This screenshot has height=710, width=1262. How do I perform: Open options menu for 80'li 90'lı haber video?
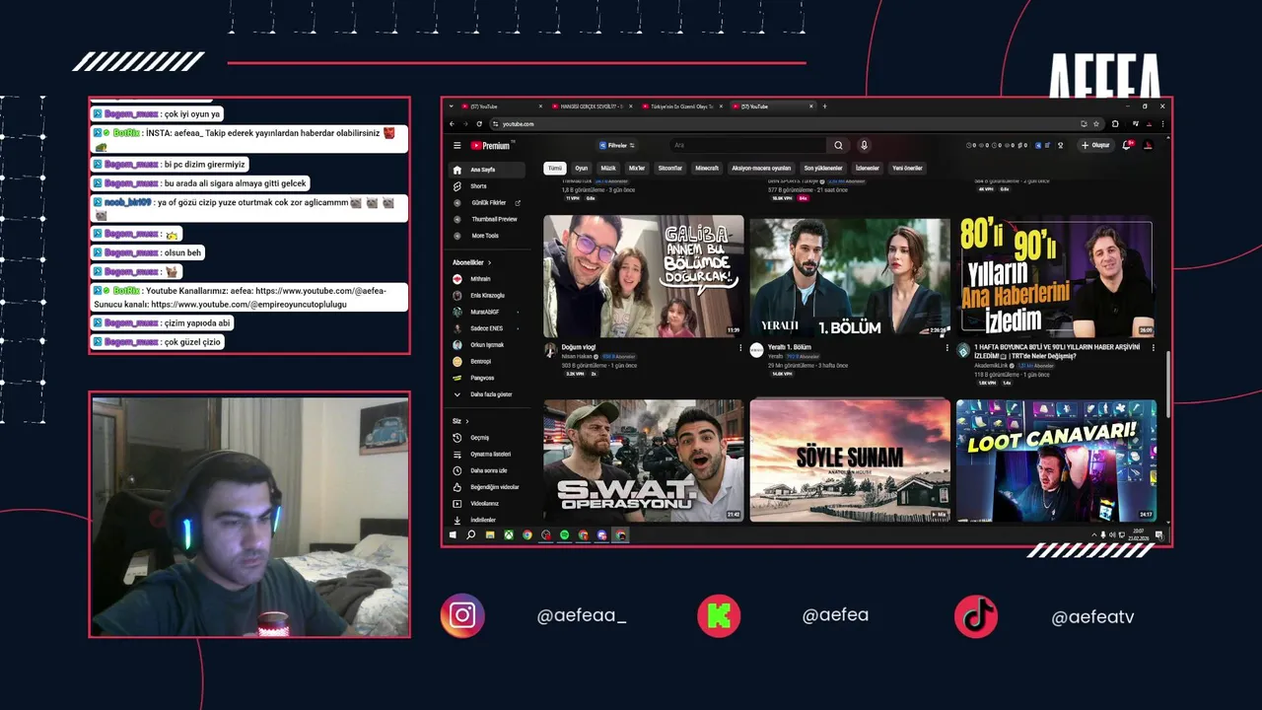click(x=1152, y=348)
